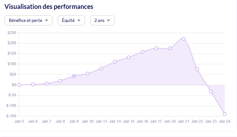Select the Jan 6 chart point
The width and height of the screenshot is (237, 137).
click(x=33, y=84)
